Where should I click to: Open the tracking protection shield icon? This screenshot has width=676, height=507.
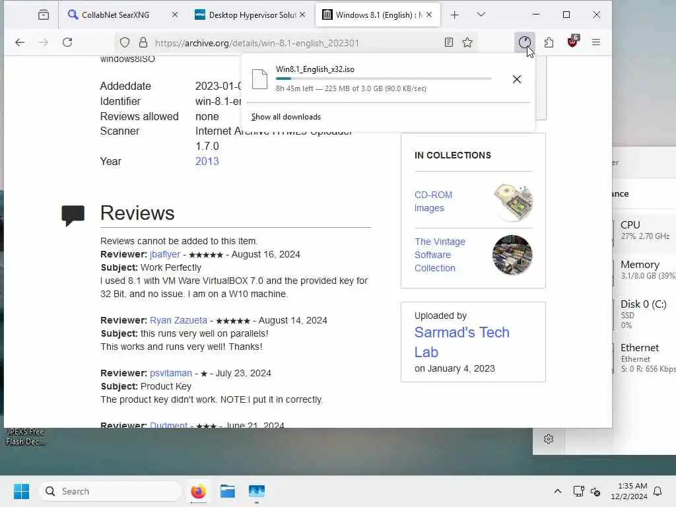(x=125, y=42)
